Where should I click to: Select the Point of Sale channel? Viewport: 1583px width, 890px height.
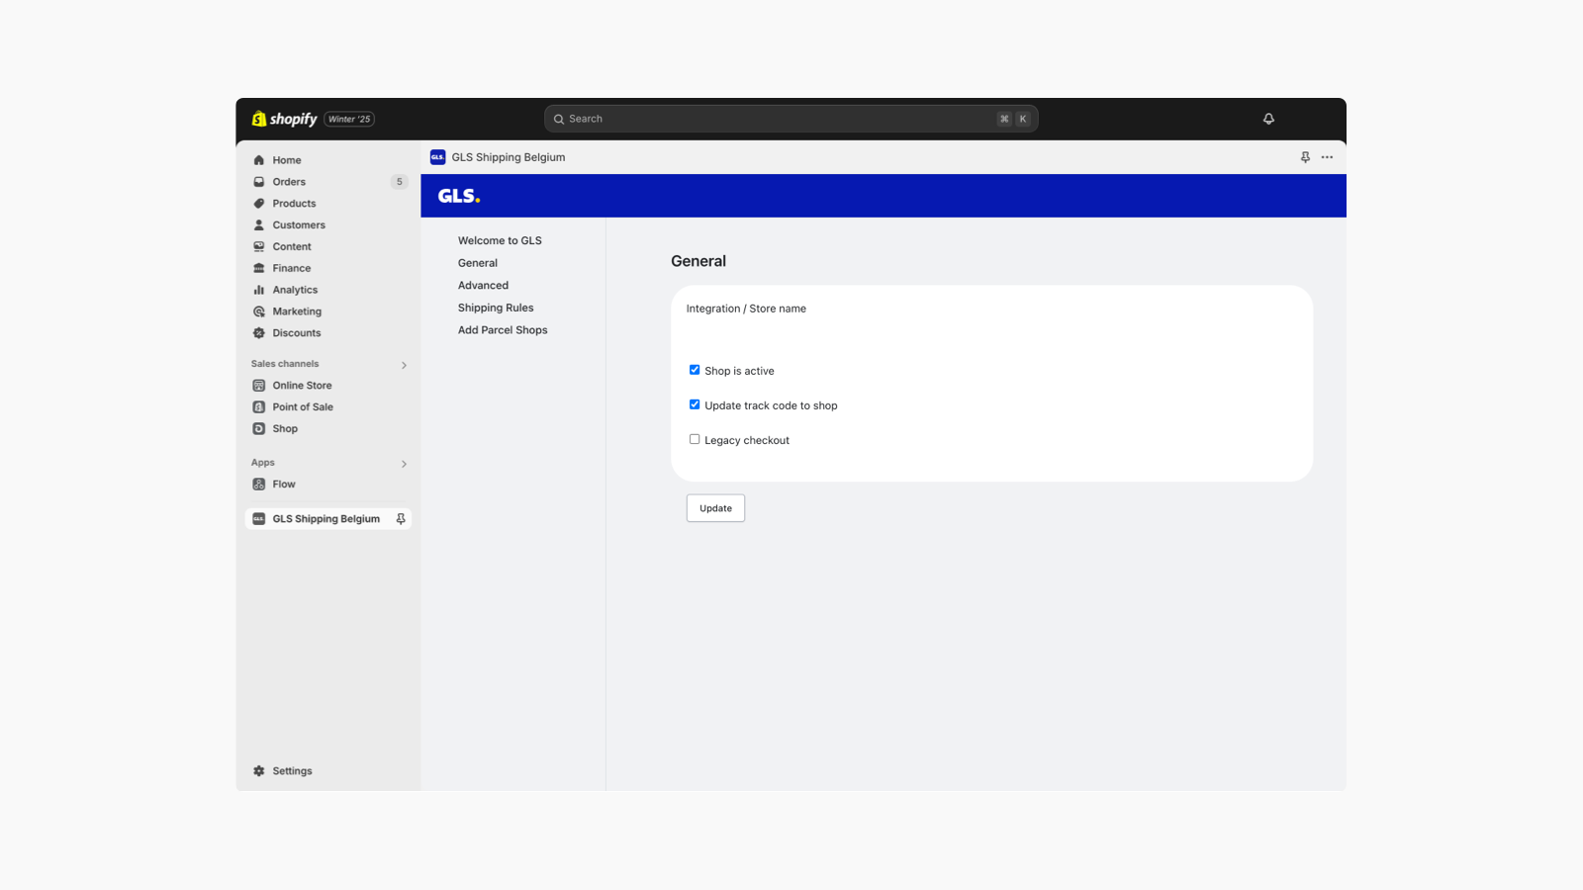[x=303, y=405]
